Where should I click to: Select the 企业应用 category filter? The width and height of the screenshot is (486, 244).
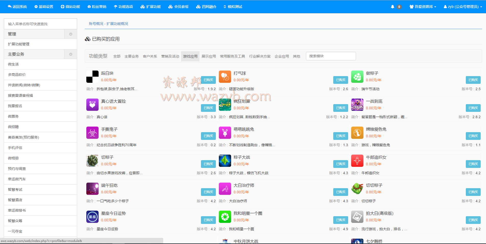pyautogui.click(x=282, y=56)
